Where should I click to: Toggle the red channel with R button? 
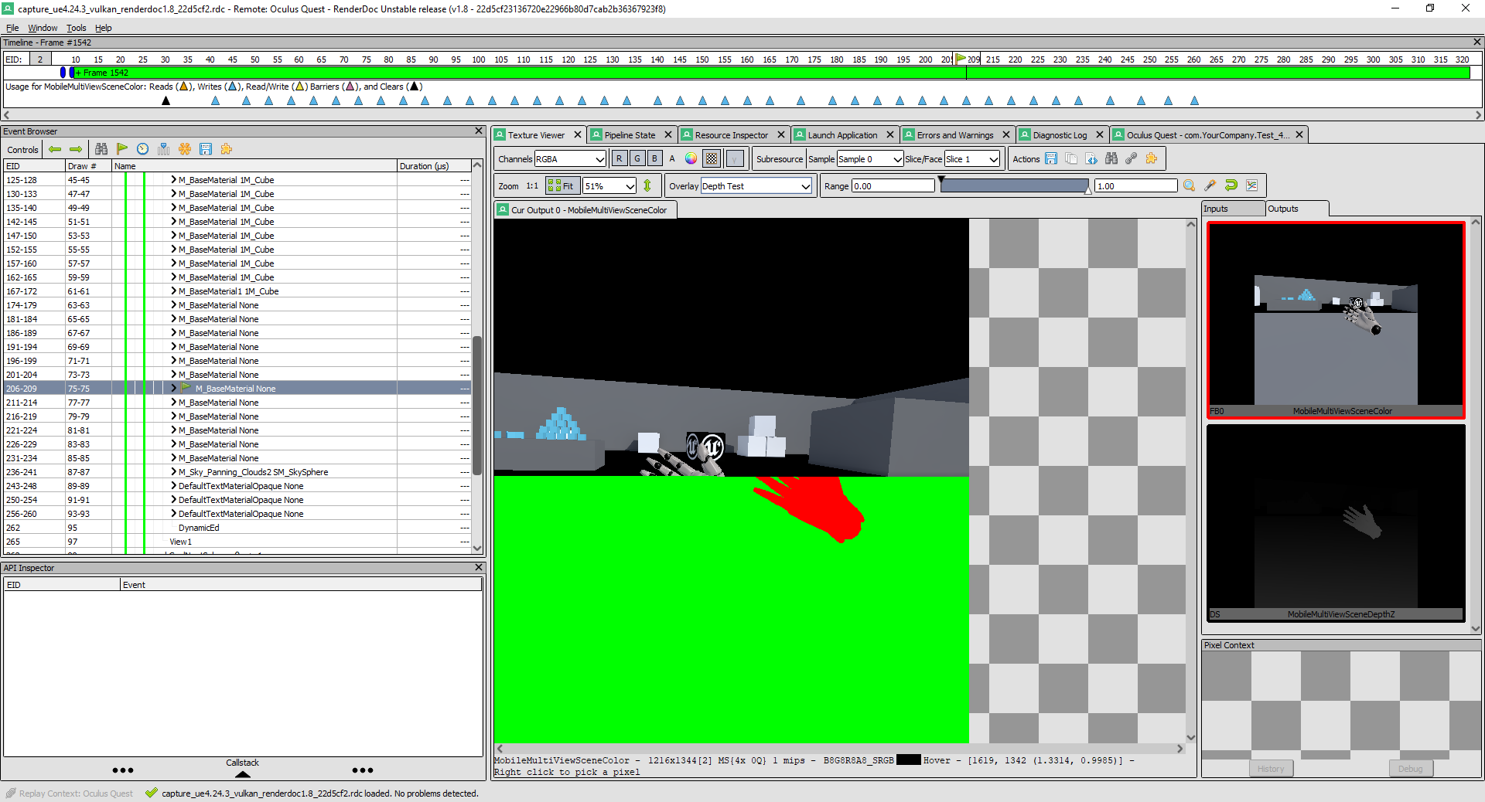(618, 158)
